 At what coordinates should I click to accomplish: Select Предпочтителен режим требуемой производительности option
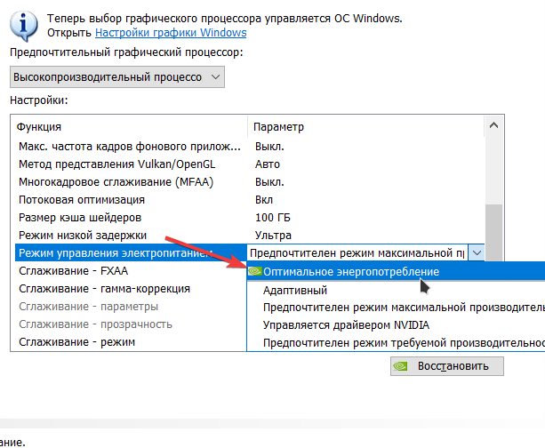pyautogui.click(x=402, y=342)
